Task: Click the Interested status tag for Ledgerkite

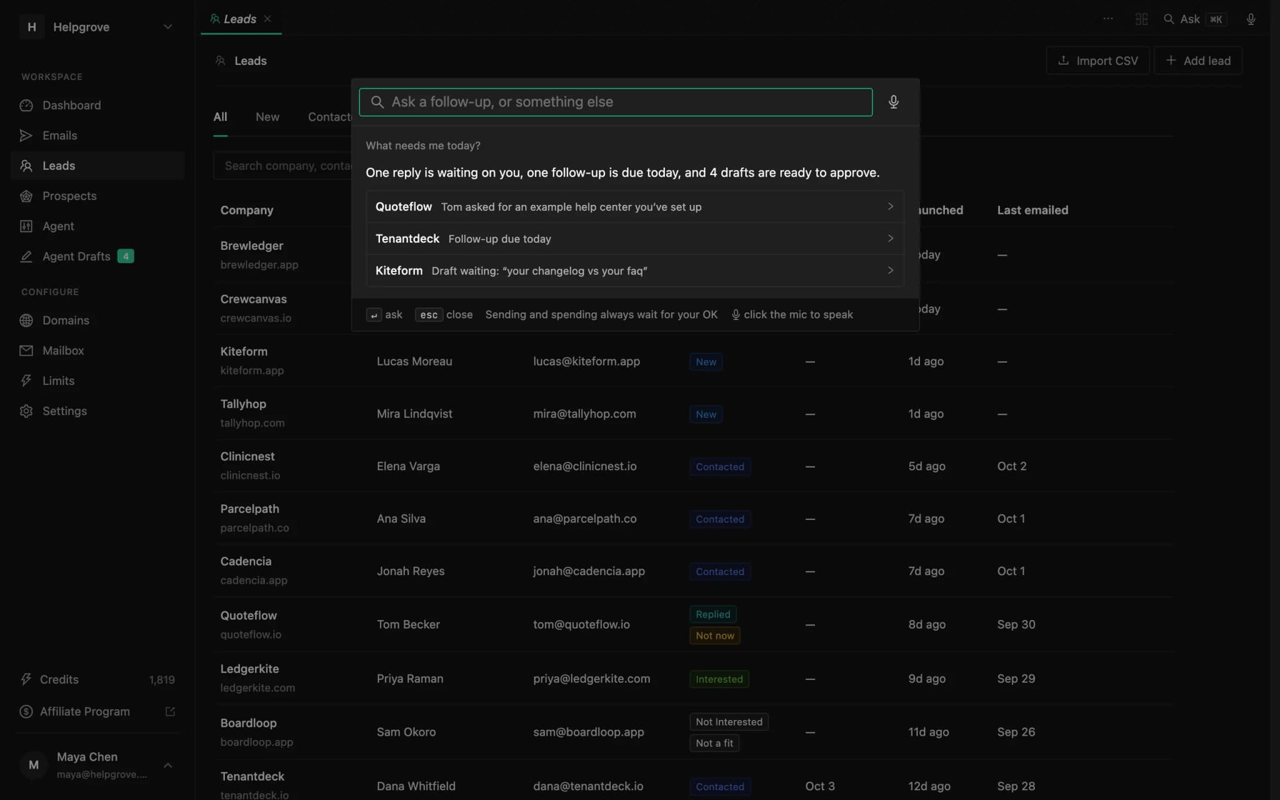Action: [x=719, y=679]
